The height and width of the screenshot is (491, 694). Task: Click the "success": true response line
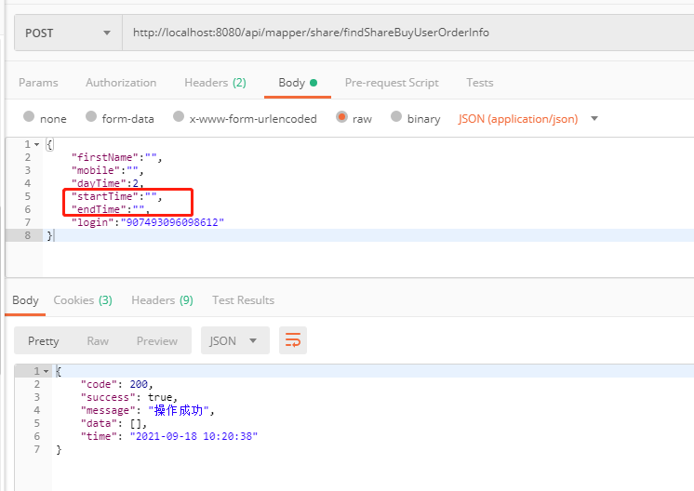128,397
